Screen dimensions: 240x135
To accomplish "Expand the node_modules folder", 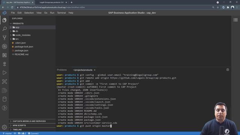I will coord(11,35).
